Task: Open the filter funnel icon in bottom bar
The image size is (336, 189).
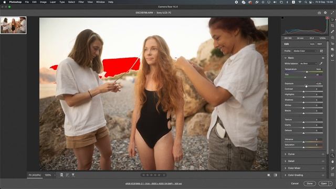Action: click(x=73, y=175)
